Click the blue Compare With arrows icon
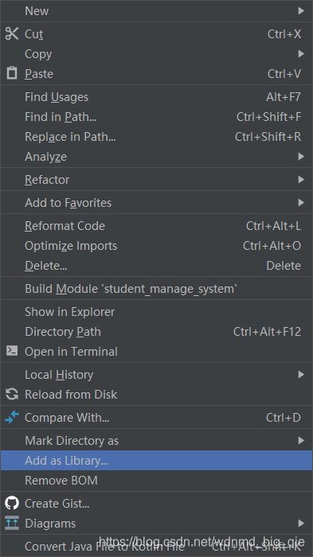 tap(12, 417)
